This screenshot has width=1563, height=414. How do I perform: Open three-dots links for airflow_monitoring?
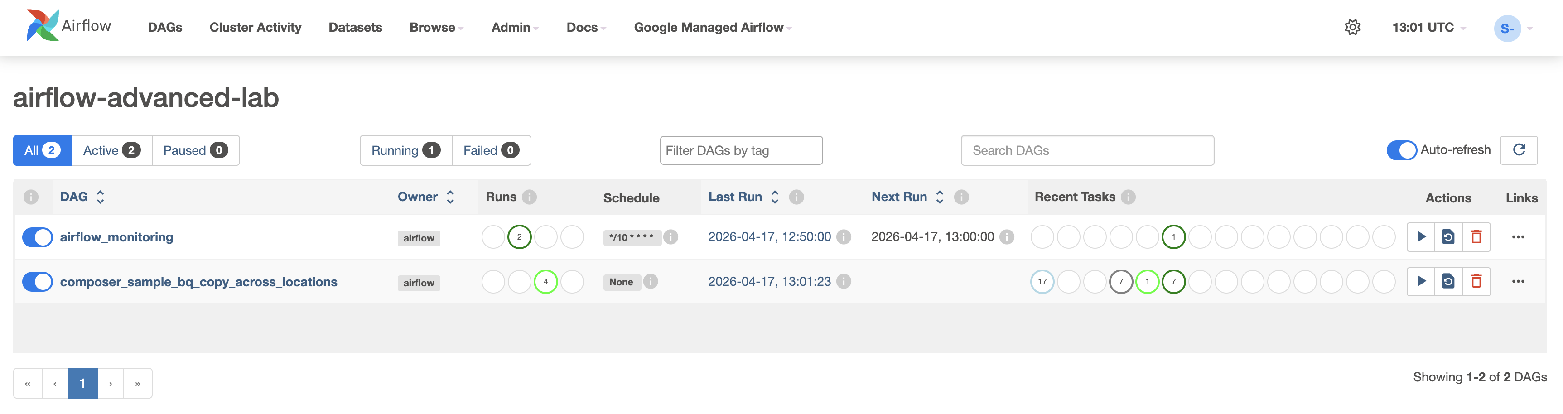point(1518,237)
